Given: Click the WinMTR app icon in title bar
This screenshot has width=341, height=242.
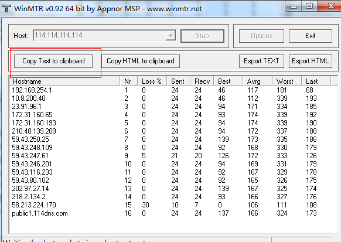Looking at the screenshot, I should tap(6, 8).
